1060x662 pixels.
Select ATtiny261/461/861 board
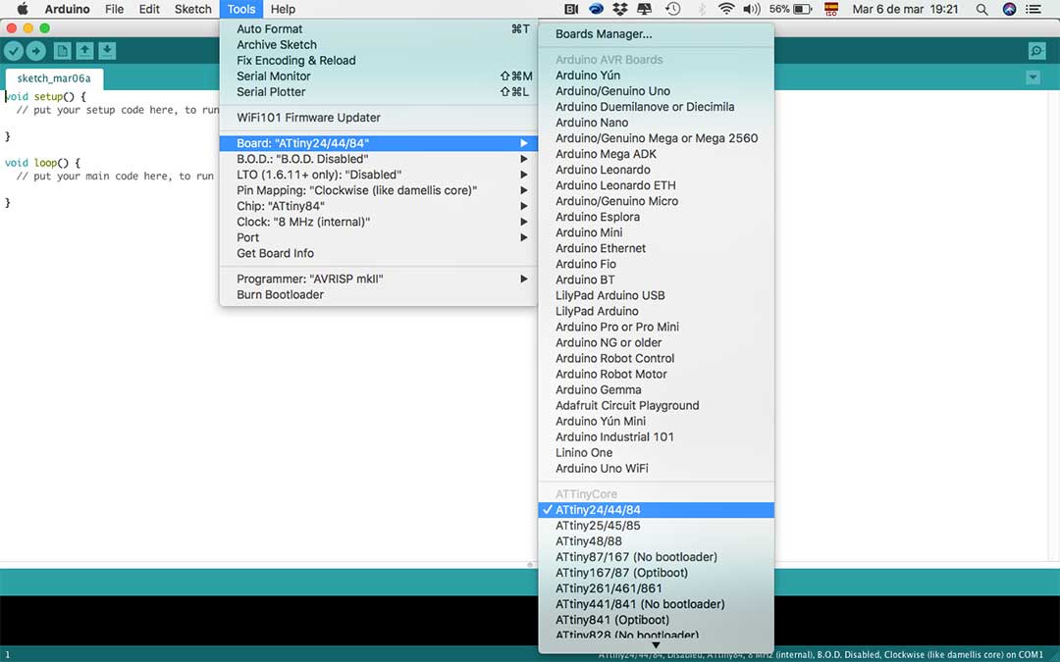pyautogui.click(x=657, y=588)
